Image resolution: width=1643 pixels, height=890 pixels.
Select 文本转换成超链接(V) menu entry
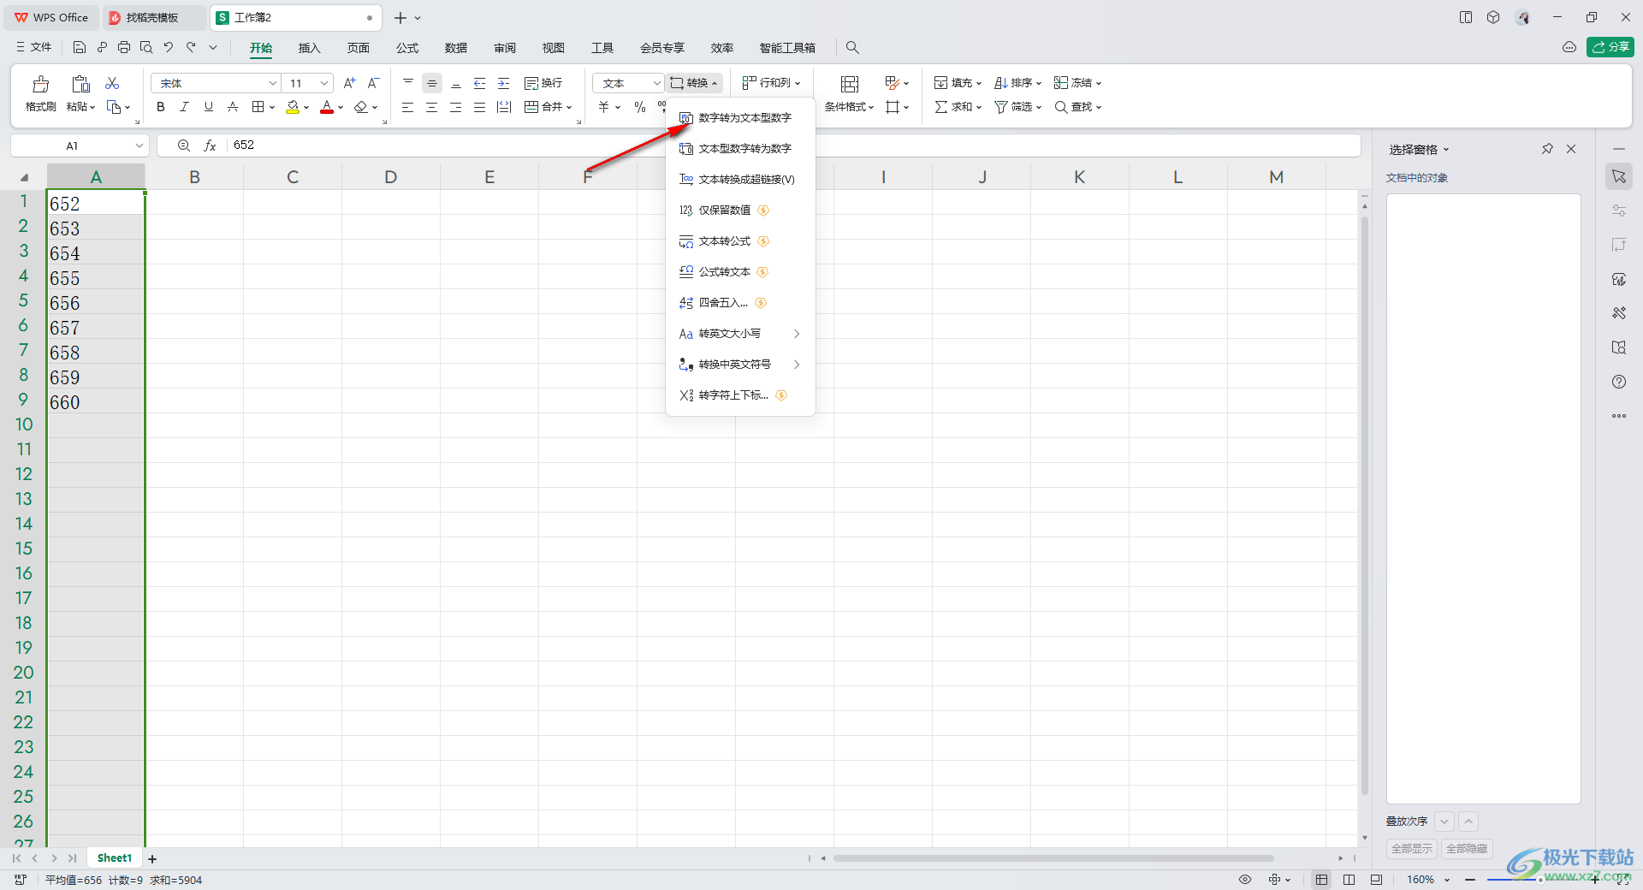(740, 180)
